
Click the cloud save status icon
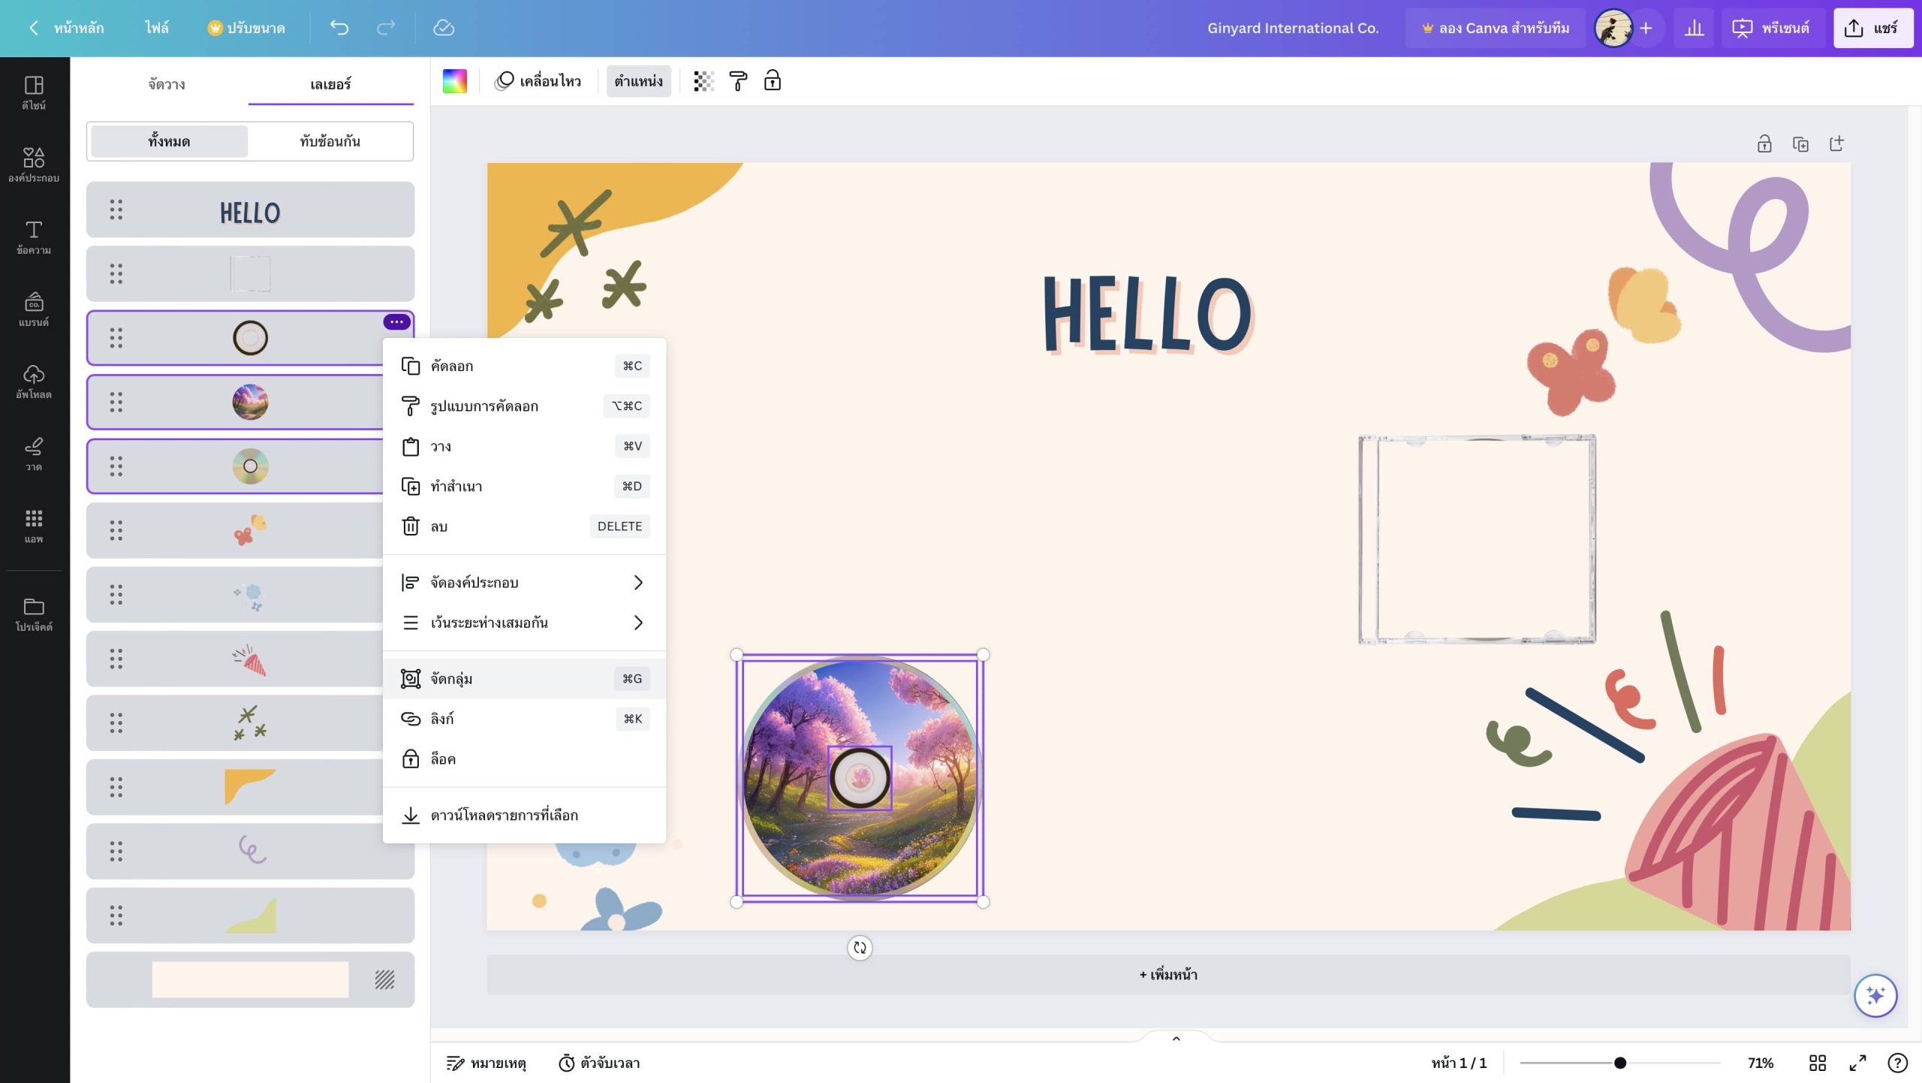pos(444,28)
